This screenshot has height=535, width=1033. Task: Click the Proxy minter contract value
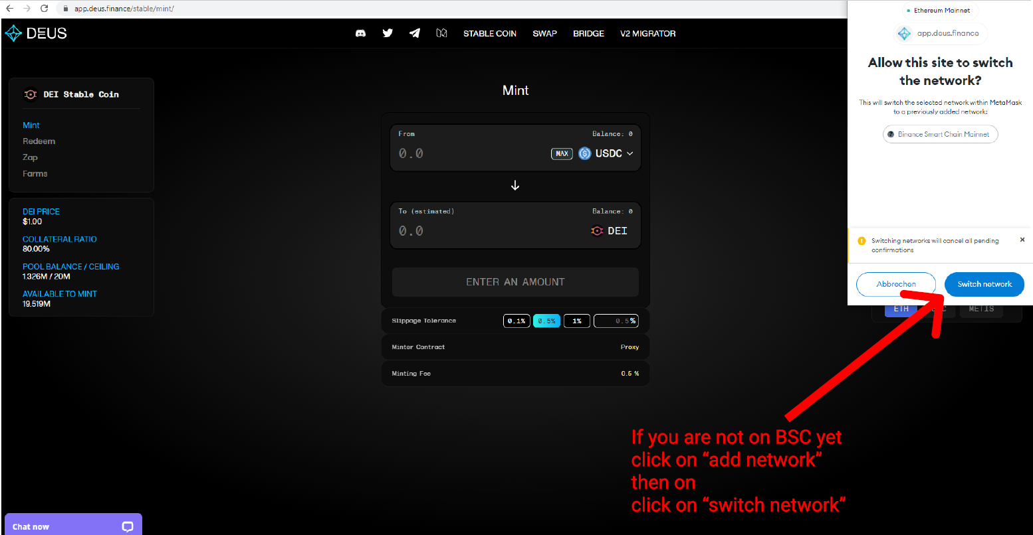(630, 347)
